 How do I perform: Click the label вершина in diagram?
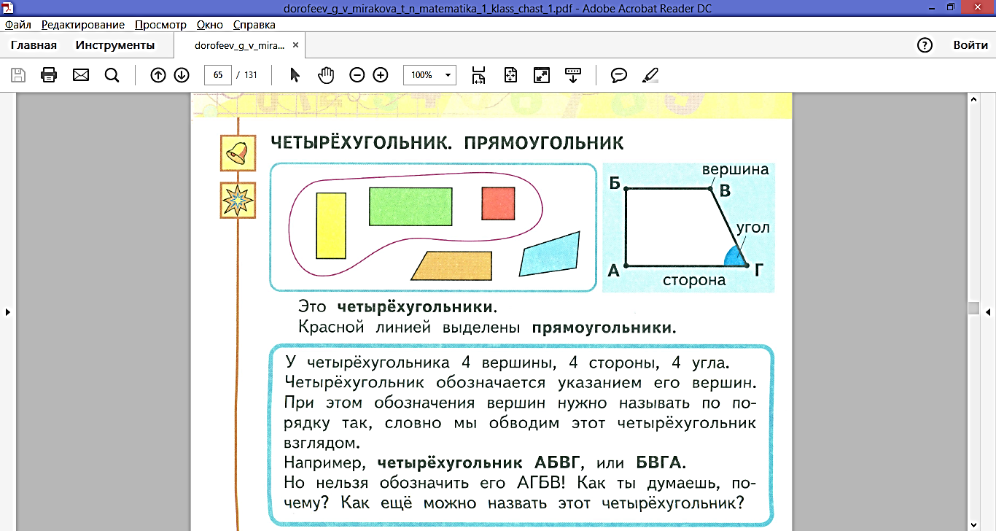[735, 169]
